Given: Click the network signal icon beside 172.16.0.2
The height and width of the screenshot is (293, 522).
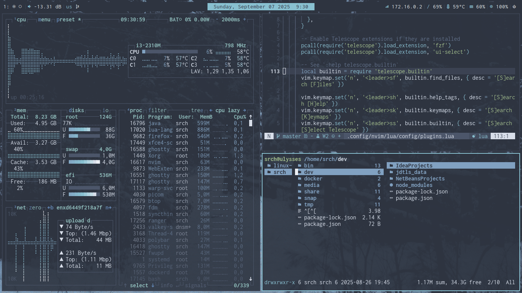Looking at the screenshot, I should pyautogui.click(x=387, y=6).
